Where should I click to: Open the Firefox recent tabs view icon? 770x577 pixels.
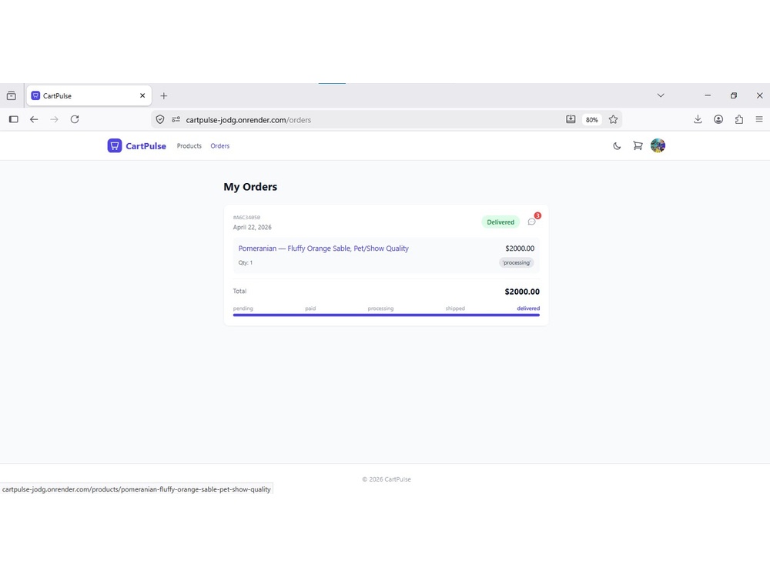(x=12, y=95)
